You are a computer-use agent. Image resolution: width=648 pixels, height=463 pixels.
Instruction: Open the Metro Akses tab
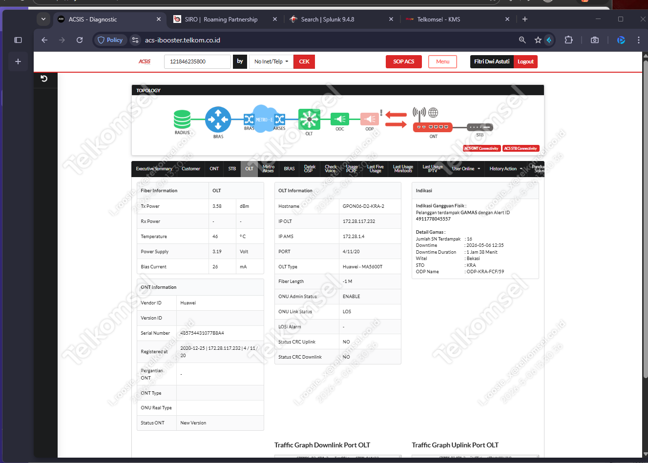click(x=269, y=169)
